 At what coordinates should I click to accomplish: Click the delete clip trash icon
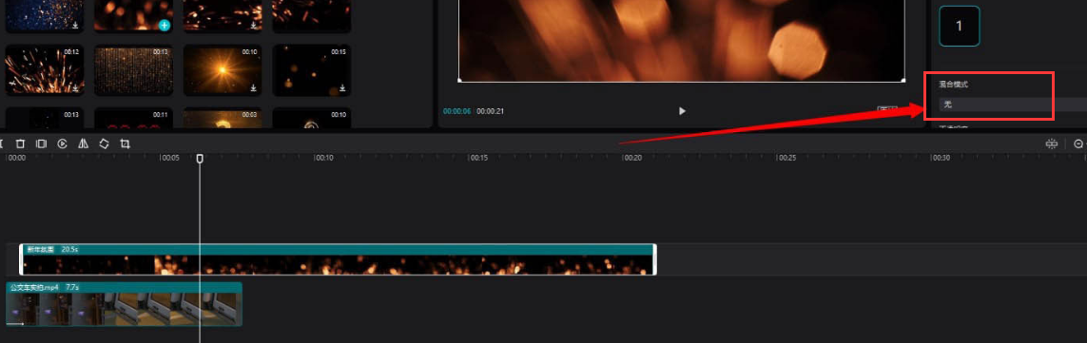point(20,143)
